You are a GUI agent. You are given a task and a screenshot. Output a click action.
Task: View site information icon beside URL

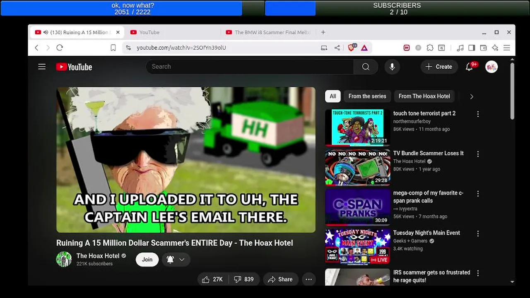pyautogui.click(x=128, y=48)
